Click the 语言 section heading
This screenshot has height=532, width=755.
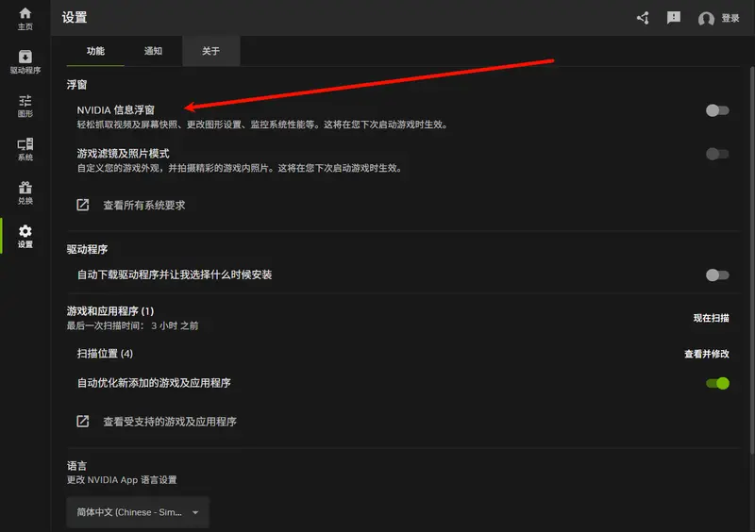(x=76, y=466)
